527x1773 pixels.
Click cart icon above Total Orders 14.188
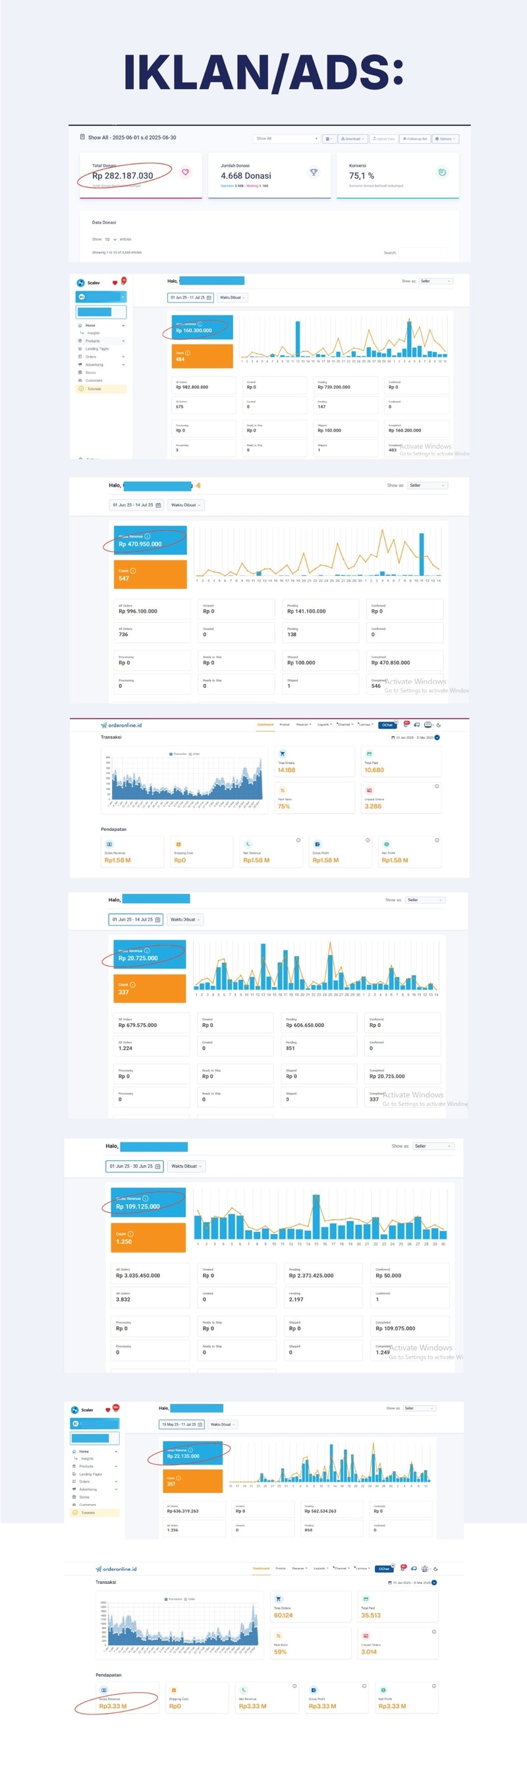[x=282, y=754]
